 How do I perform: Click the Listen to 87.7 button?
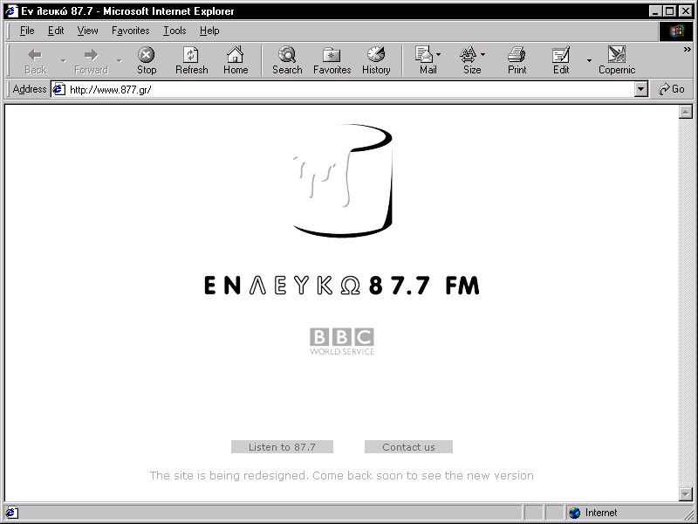(282, 447)
